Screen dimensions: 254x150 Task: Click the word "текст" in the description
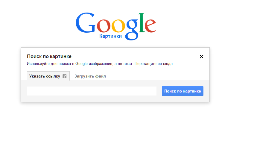pos(128,64)
